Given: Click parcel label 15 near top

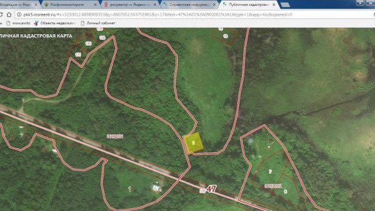Looking at the screenshot, I should pos(226,36).
